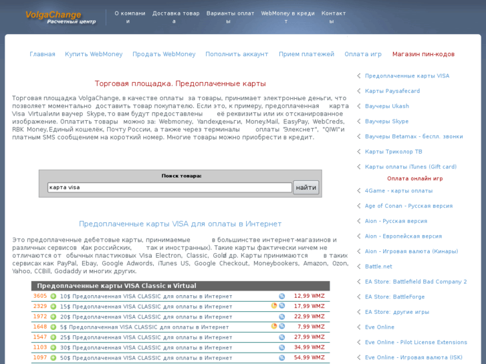Viewport: 486px width, 364px height.
Task: Open Продать WebMoney tab
Action: click(x=164, y=54)
